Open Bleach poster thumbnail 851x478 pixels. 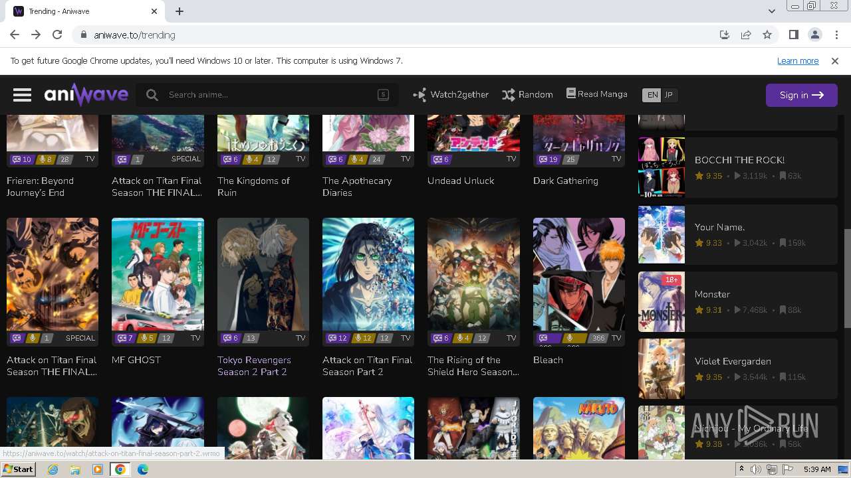tap(578, 274)
